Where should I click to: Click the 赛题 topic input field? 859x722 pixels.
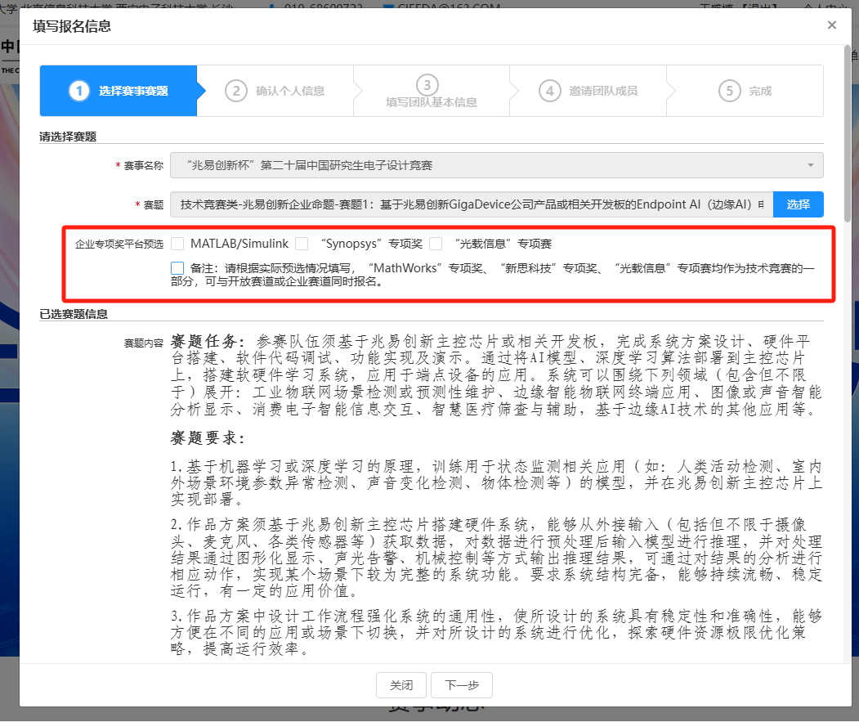point(472,204)
